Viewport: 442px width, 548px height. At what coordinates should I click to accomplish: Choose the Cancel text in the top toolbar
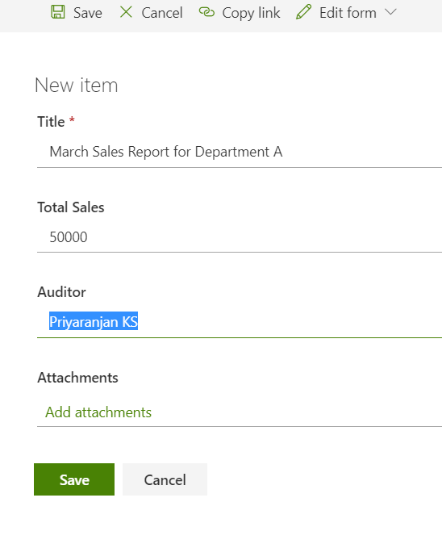click(162, 13)
